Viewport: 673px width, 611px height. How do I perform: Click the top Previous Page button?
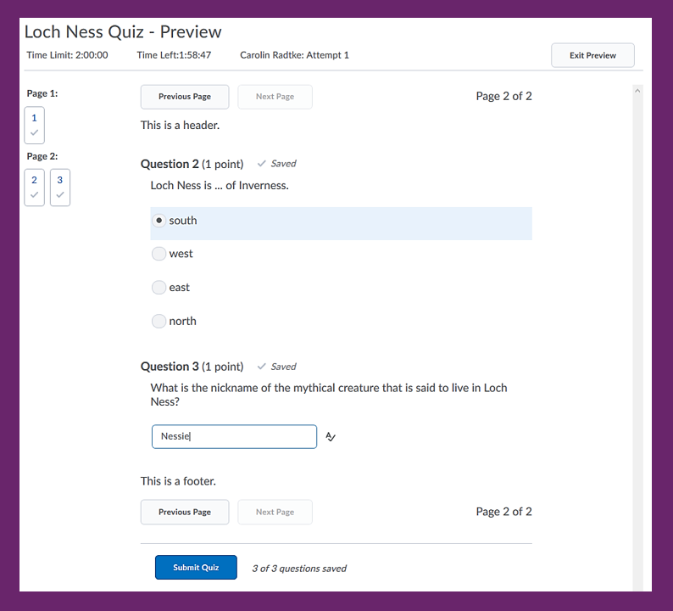[185, 97]
